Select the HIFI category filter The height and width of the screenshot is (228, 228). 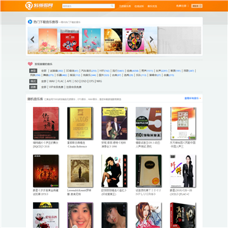[104, 71]
